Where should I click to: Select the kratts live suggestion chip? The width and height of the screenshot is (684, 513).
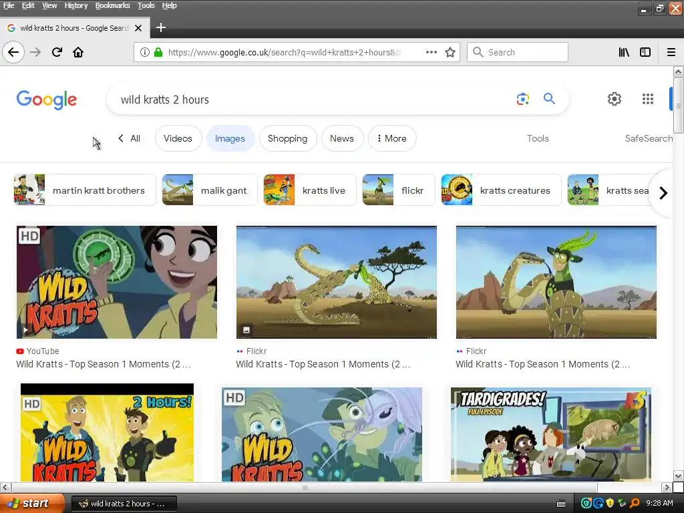tap(310, 190)
